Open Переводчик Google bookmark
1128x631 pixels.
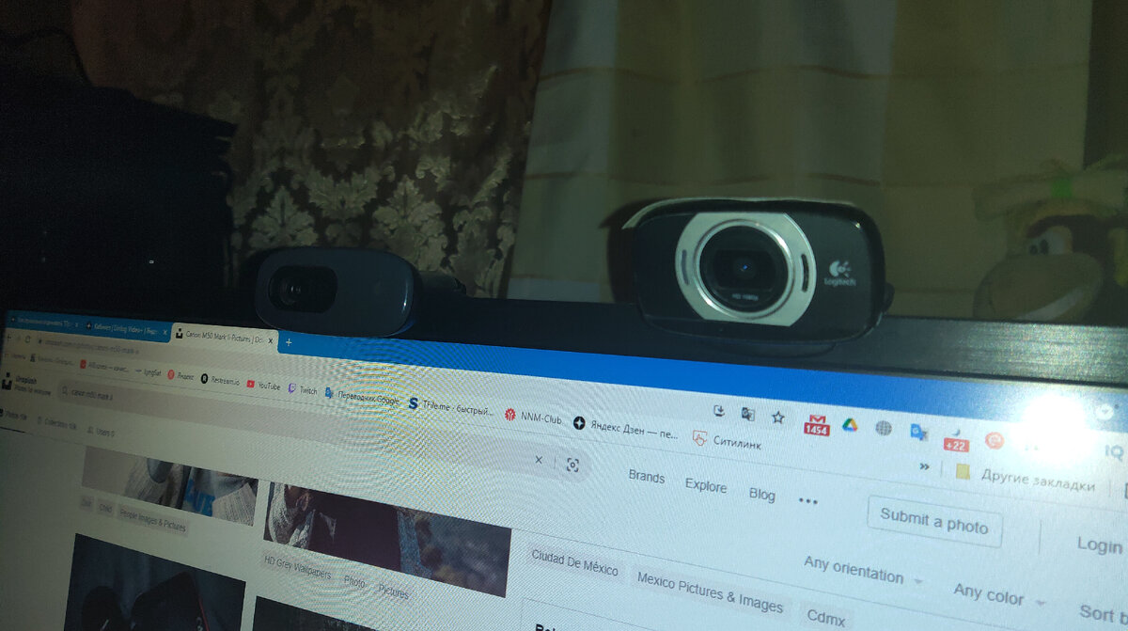click(x=363, y=396)
